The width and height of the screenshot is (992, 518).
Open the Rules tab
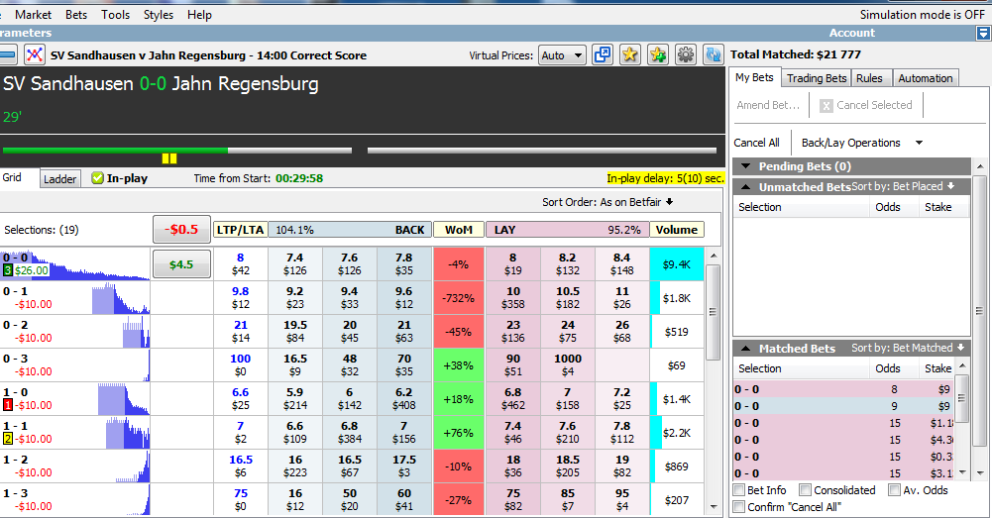click(x=869, y=78)
